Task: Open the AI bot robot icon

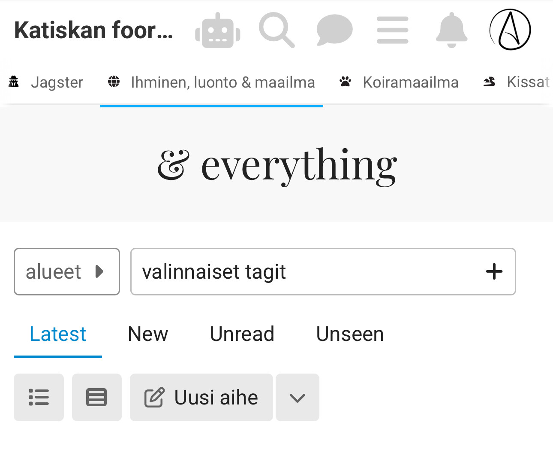Action: (x=218, y=30)
